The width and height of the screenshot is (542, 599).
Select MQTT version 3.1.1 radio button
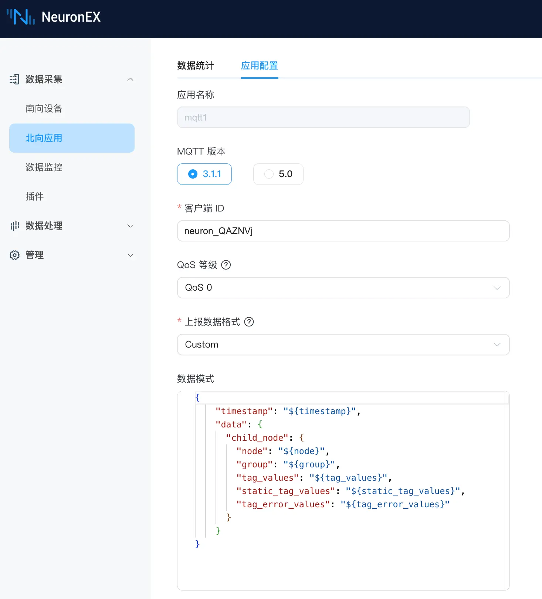click(193, 174)
